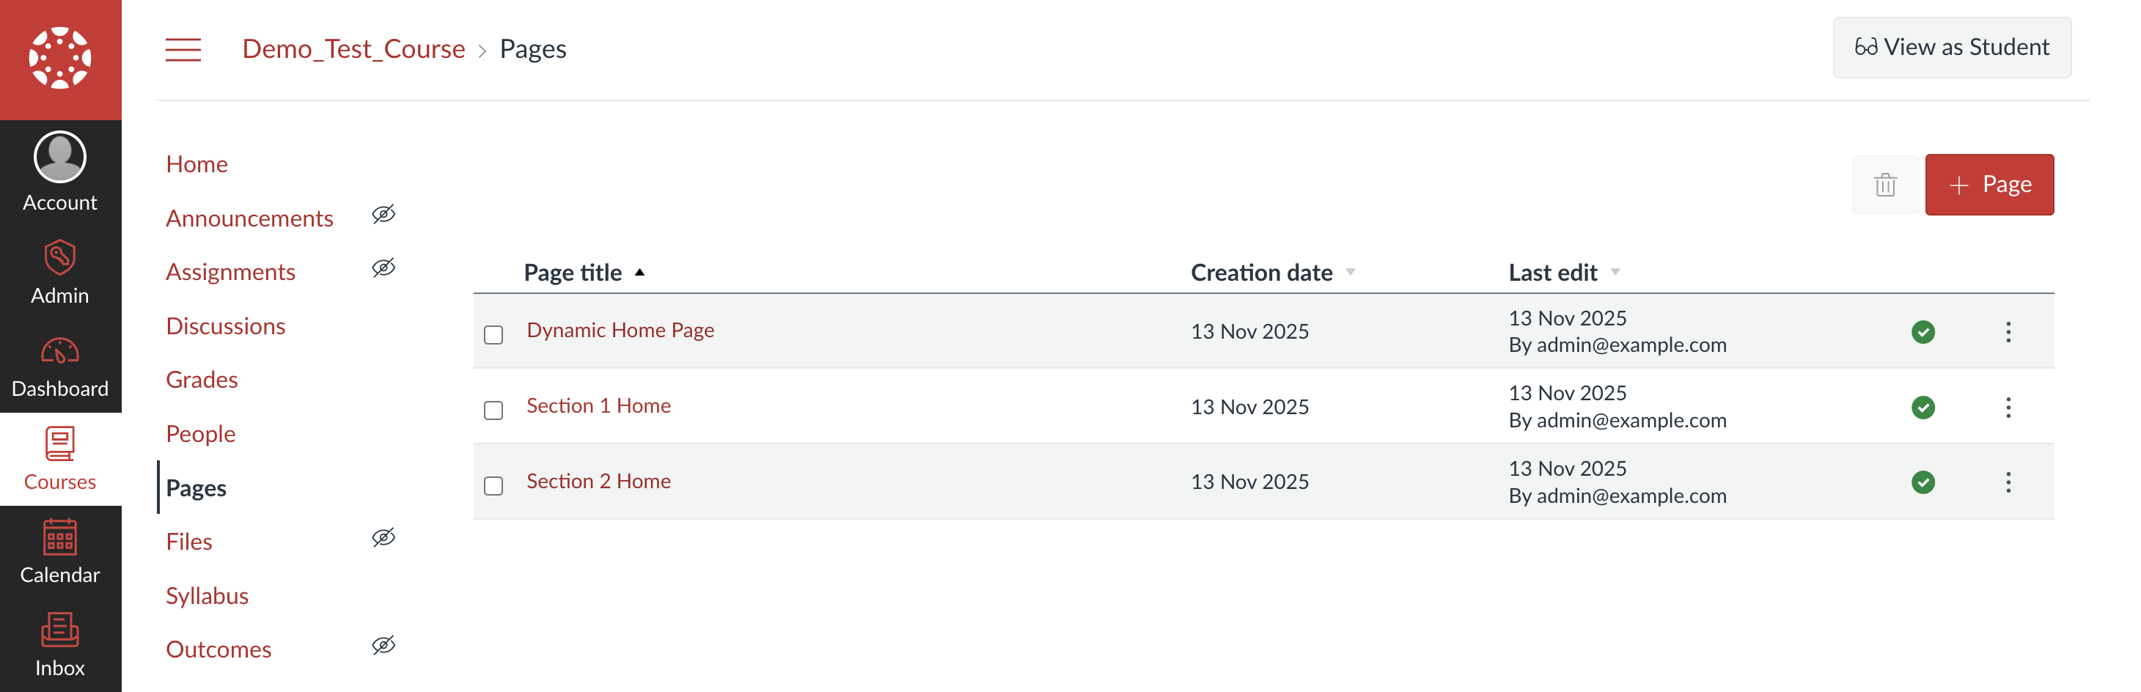The image size is (2141, 692).
Task: Click the published checkmark for Dynamic Home Page
Action: point(1923,332)
